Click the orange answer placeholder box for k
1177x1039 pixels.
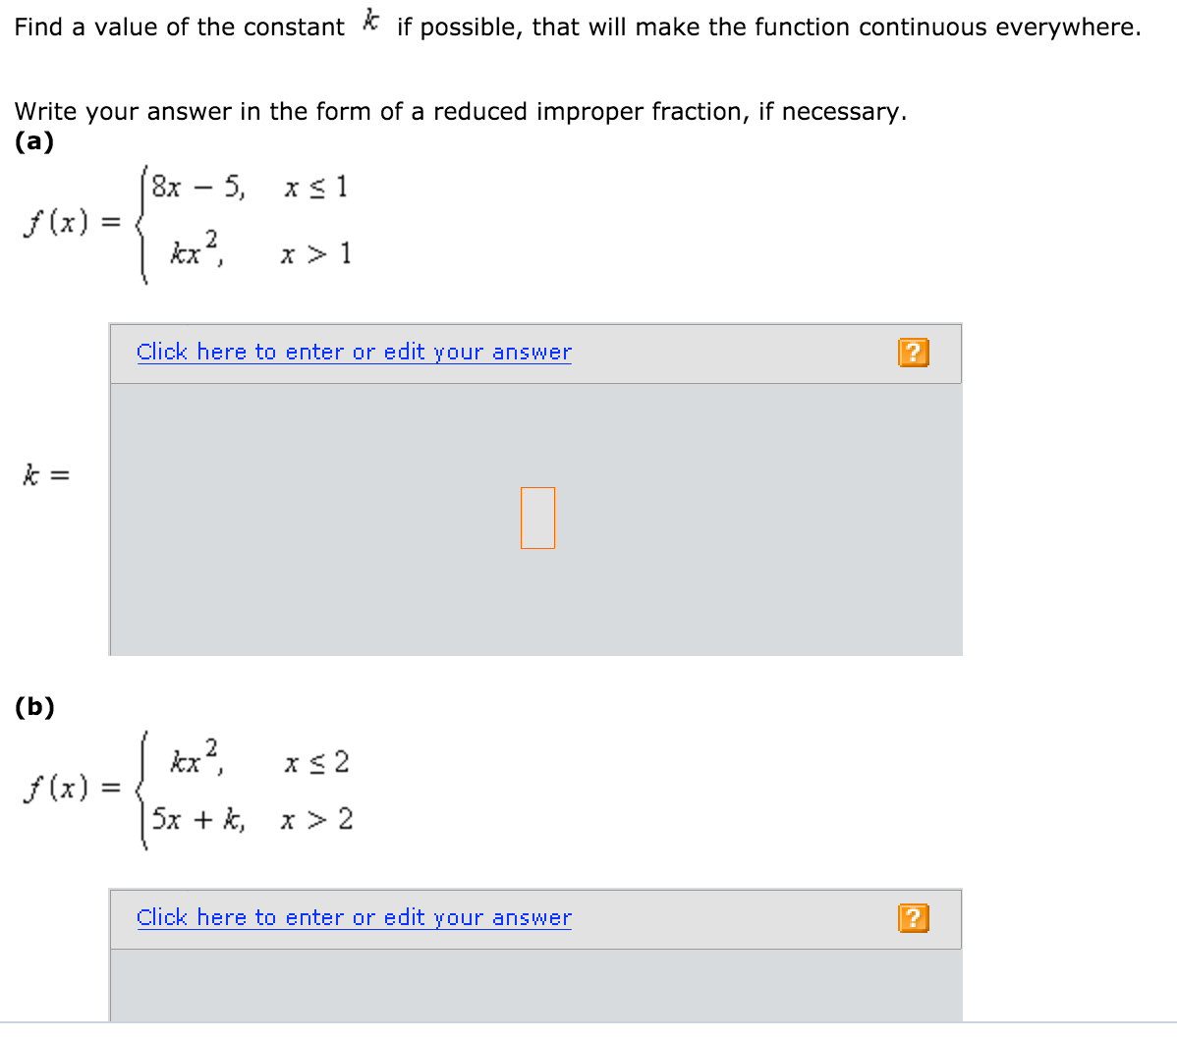coord(537,517)
